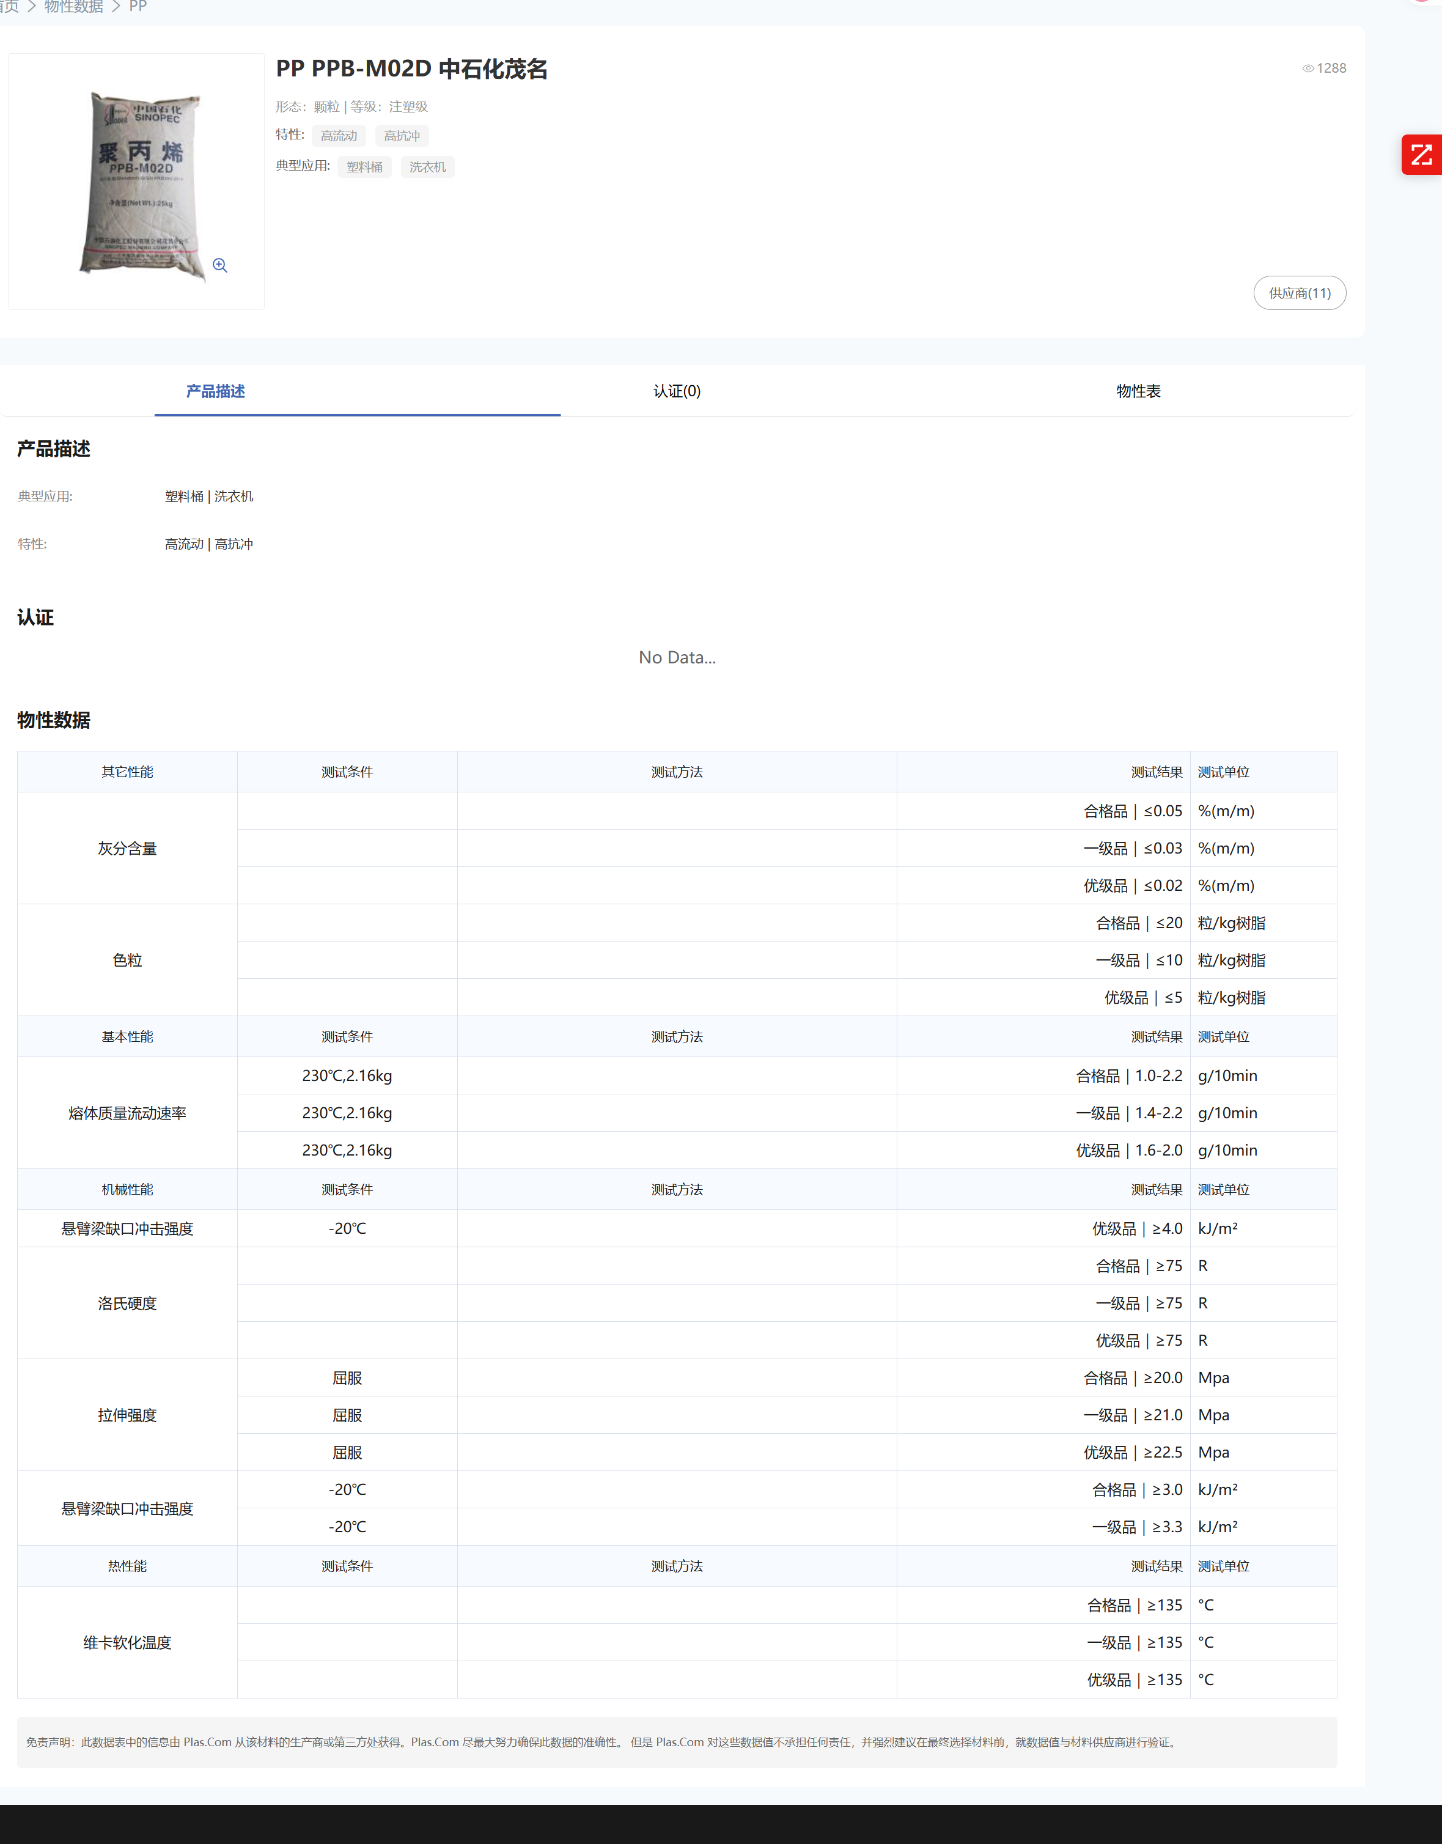The width and height of the screenshot is (1442, 1844).
Task: Click the magnifier zoom icon on product image
Action: 219,265
